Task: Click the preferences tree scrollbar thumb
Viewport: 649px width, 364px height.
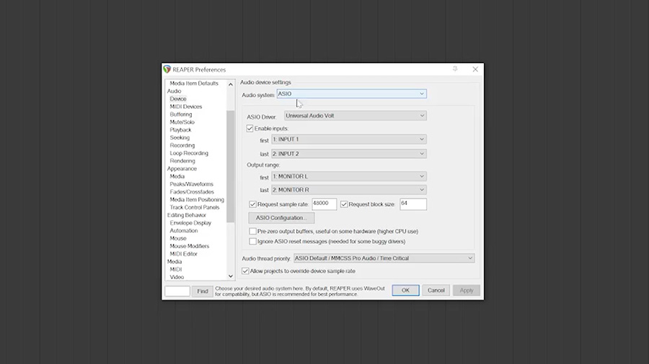Action: point(231,166)
